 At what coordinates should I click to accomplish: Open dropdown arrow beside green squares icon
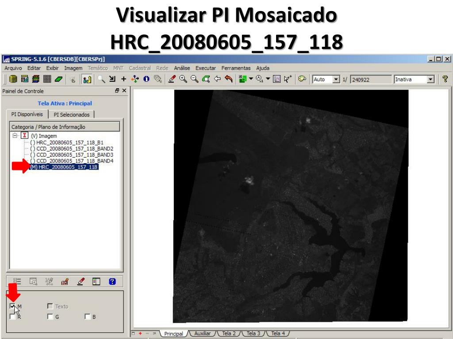pos(251,79)
